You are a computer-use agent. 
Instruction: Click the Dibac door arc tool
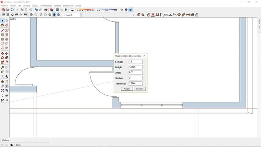[161, 15]
